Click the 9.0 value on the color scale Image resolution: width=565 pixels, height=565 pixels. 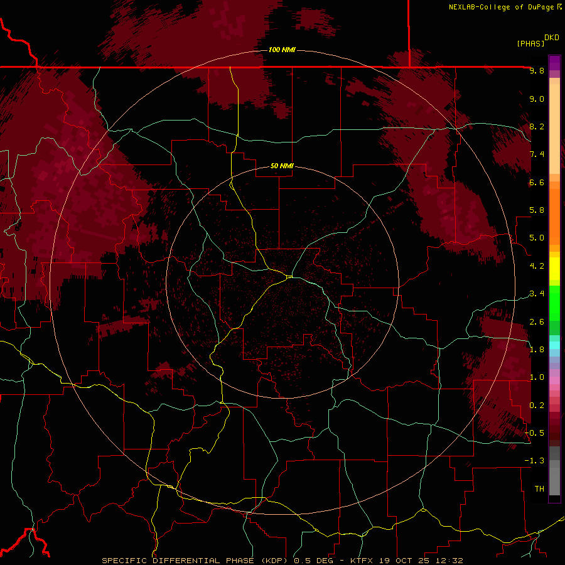[537, 99]
